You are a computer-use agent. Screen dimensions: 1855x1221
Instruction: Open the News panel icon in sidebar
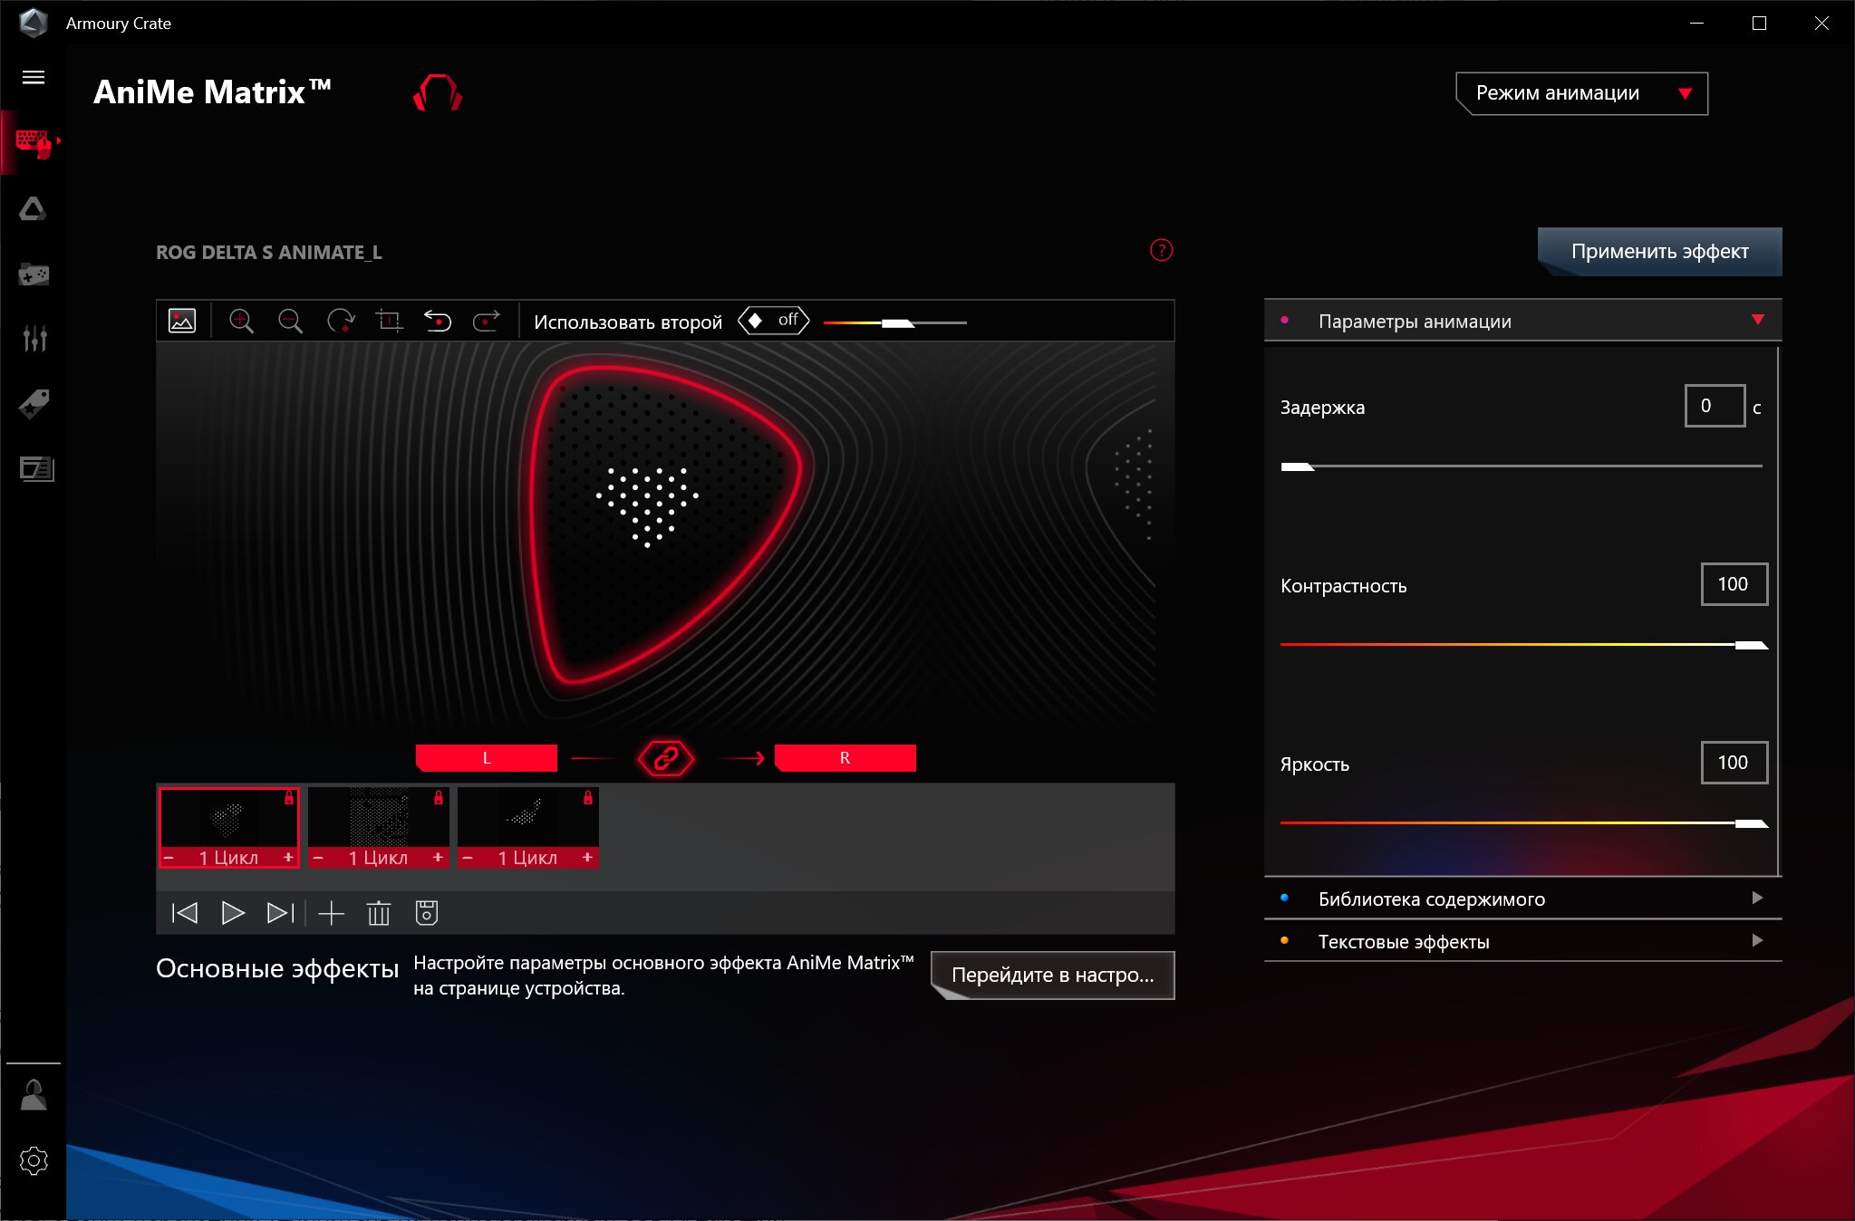[x=36, y=468]
